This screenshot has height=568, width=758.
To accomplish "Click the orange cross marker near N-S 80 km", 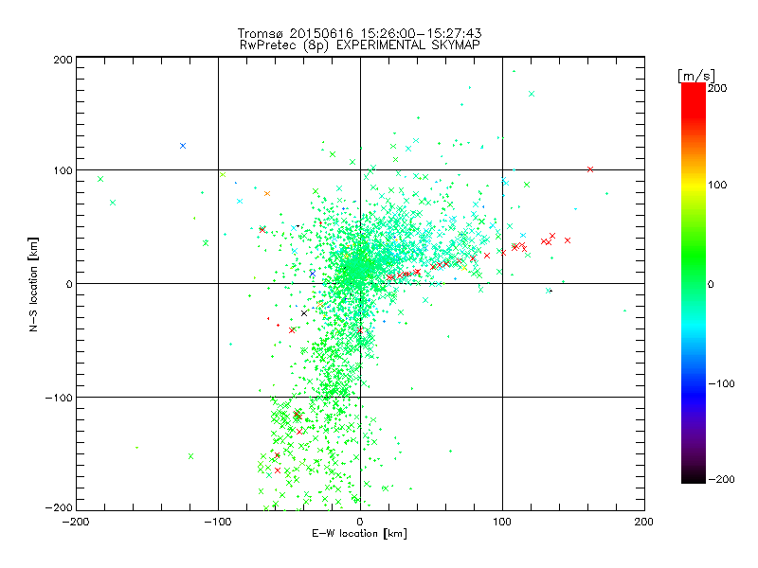I will click(267, 194).
